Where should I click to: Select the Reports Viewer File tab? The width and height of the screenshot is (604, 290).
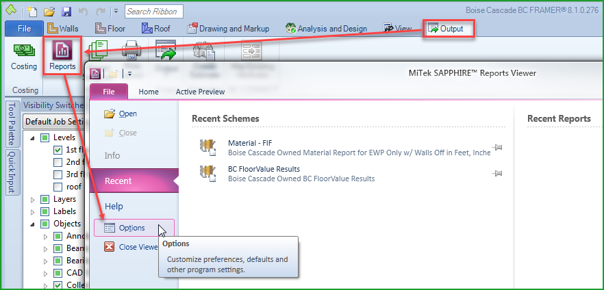coord(109,92)
